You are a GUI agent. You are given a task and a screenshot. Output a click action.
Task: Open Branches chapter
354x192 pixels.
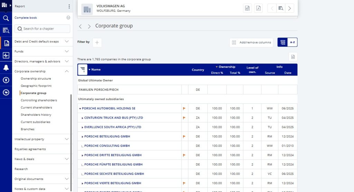[28, 129]
